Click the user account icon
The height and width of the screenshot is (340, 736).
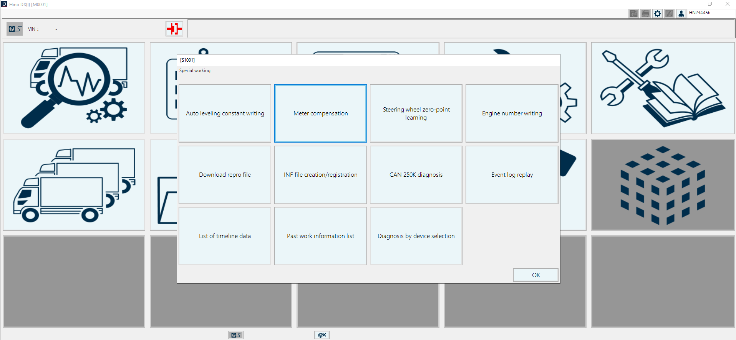click(681, 14)
